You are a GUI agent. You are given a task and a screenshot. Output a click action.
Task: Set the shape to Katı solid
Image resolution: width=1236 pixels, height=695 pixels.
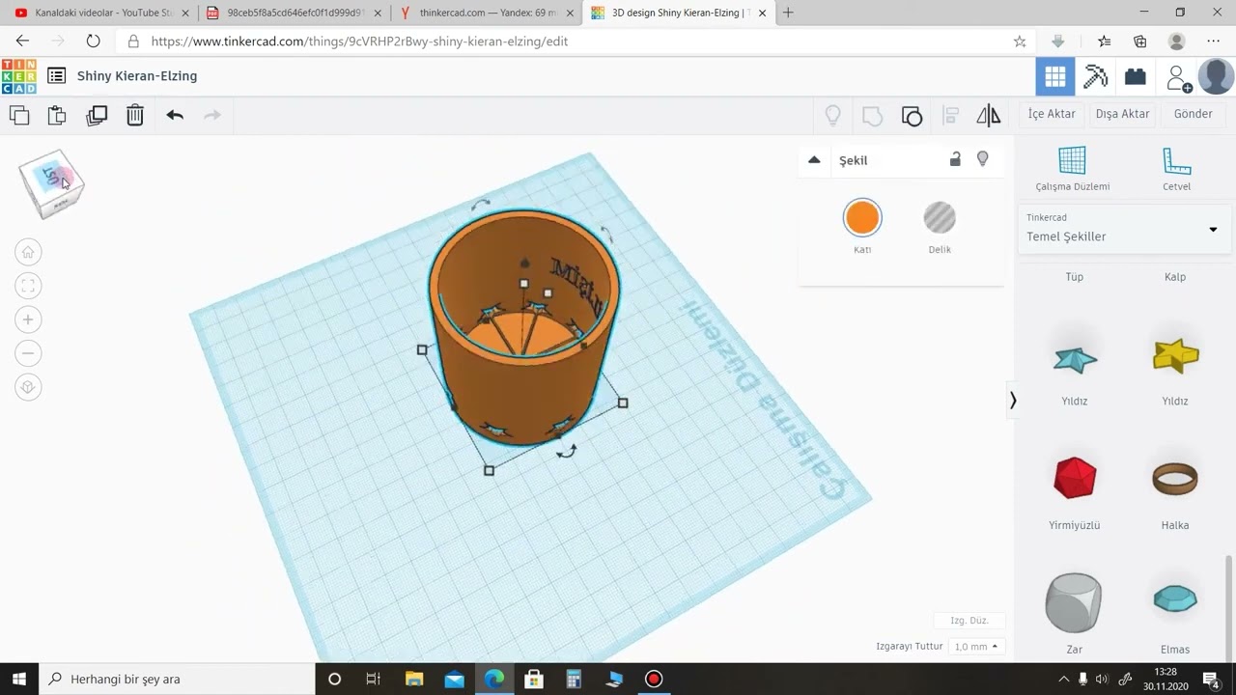pyautogui.click(x=862, y=218)
